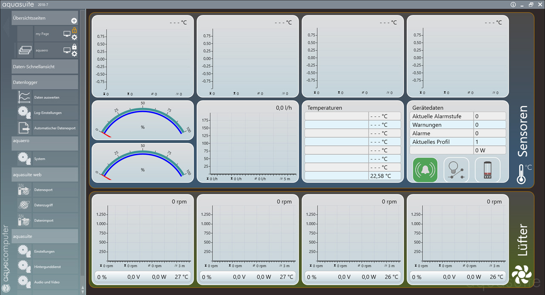Expand the Daten-Schnellansicht section
The width and height of the screenshot is (545, 295).
click(x=45, y=67)
